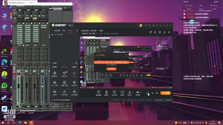Add a new scene with the plus button
This screenshot has width=223, height=125.
[x=77, y=31]
